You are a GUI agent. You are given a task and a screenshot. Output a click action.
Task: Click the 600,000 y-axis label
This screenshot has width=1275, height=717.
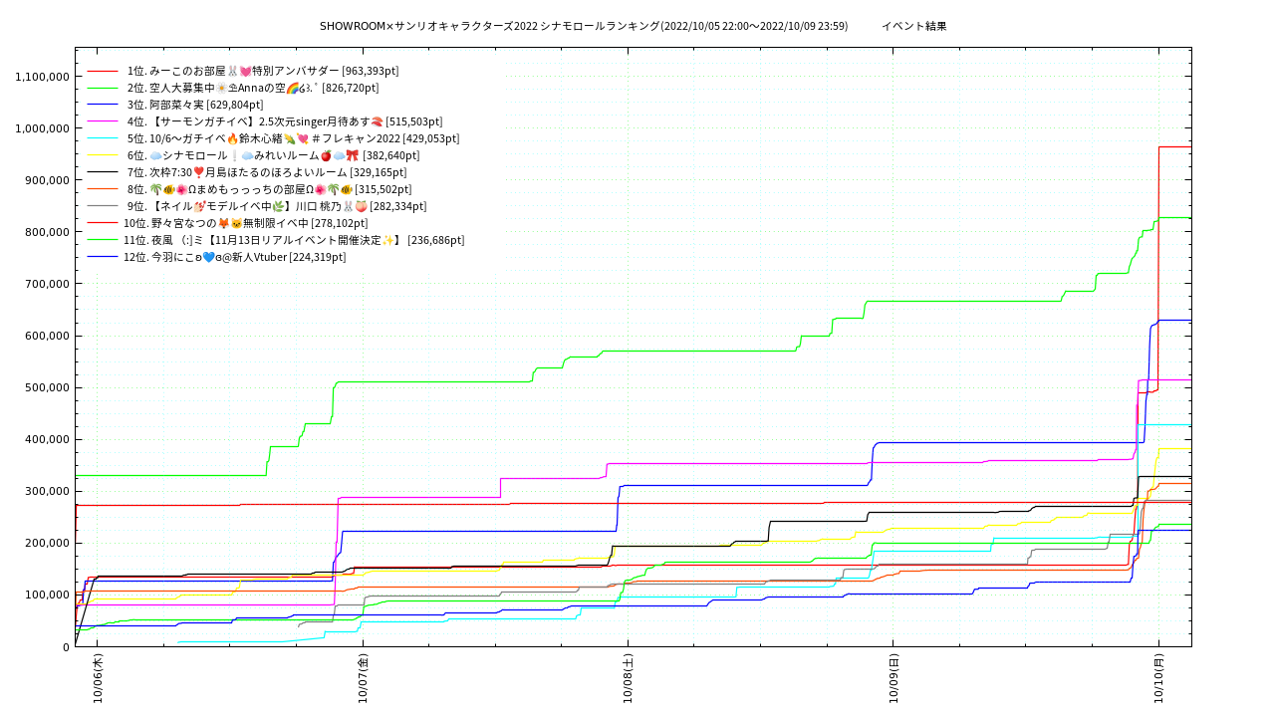click(48, 336)
